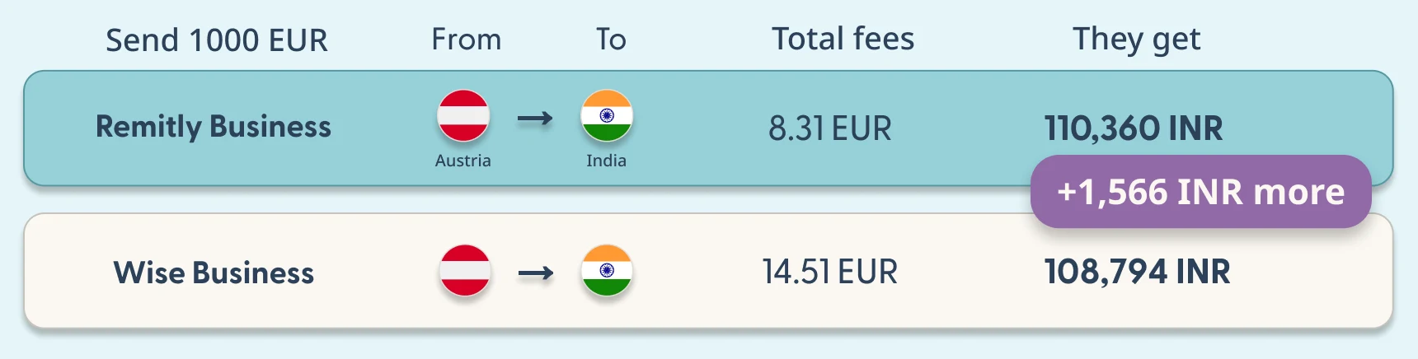Screen dimensions: 1418x359
Task: Select the Wise Business label
Action: click(x=214, y=273)
